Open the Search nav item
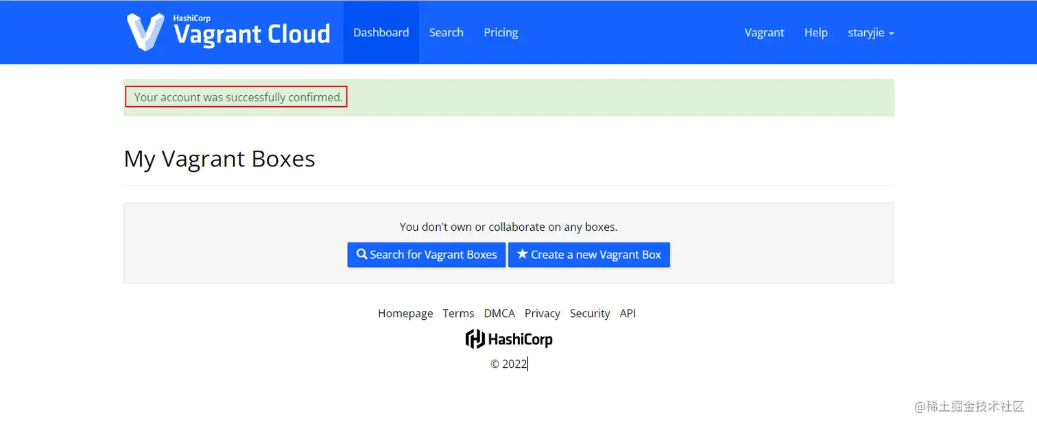 point(446,32)
